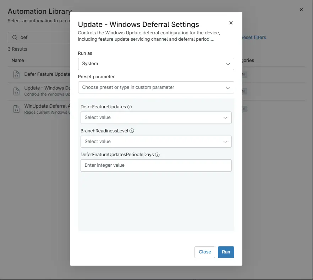Show info tooltip icon for DeferFeatureUpdatesPeriodInDays
The image size is (313, 280).
coord(157,155)
